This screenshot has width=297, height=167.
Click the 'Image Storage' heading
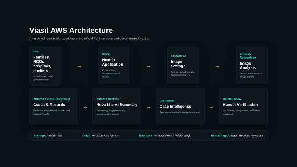[x=178, y=64]
